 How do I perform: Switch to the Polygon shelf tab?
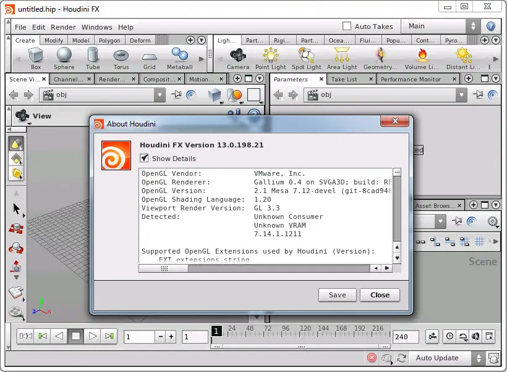(109, 40)
